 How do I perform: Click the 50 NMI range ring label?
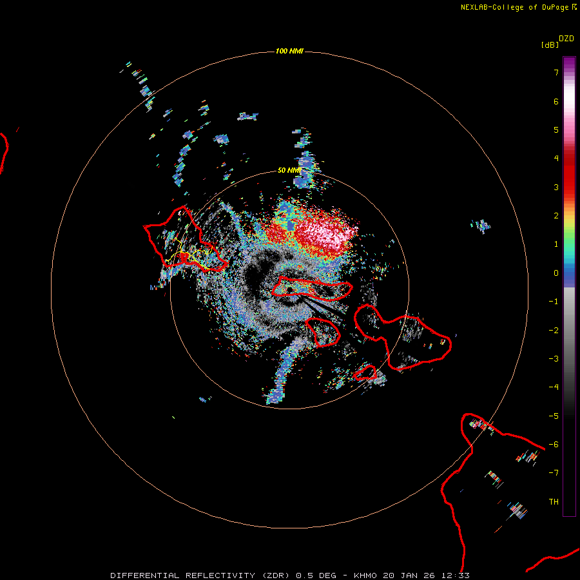[289, 170]
